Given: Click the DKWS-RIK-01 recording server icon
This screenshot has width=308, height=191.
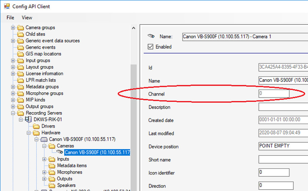Looking at the screenshot, I should click(29, 119).
